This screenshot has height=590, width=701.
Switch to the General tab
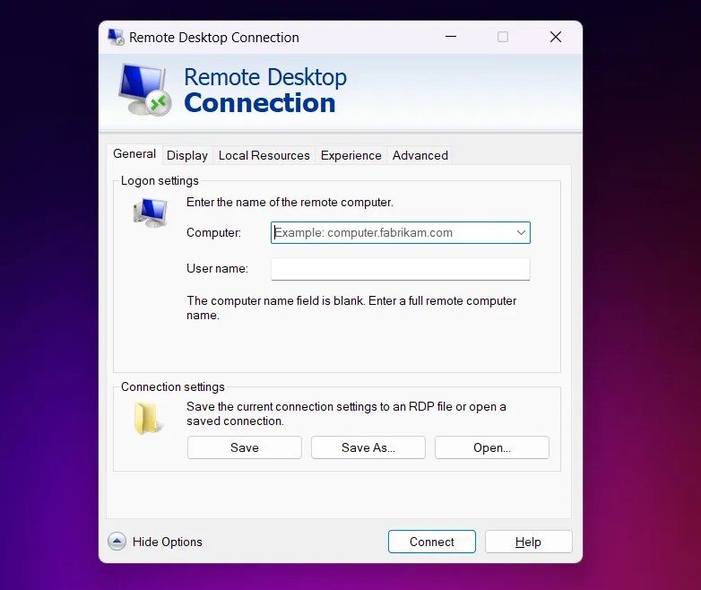point(134,154)
